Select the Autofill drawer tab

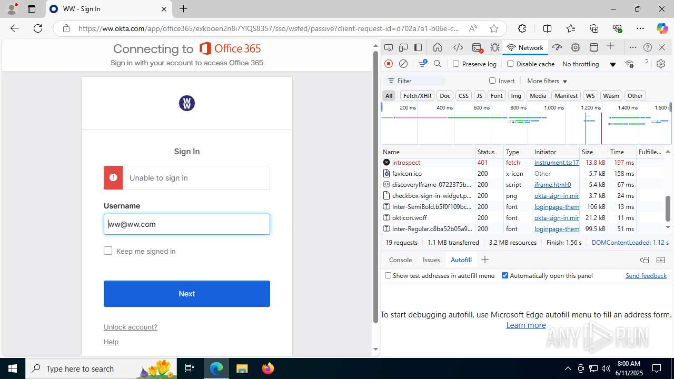click(461, 260)
